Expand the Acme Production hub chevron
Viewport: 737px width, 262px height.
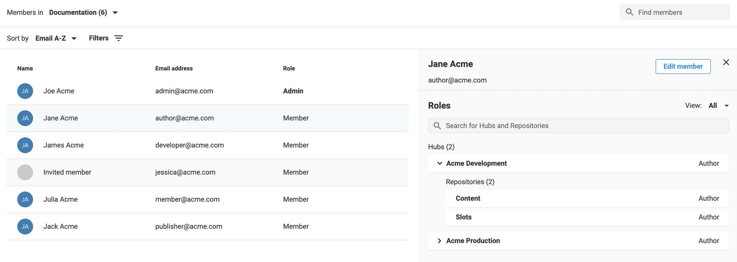tap(439, 241)
